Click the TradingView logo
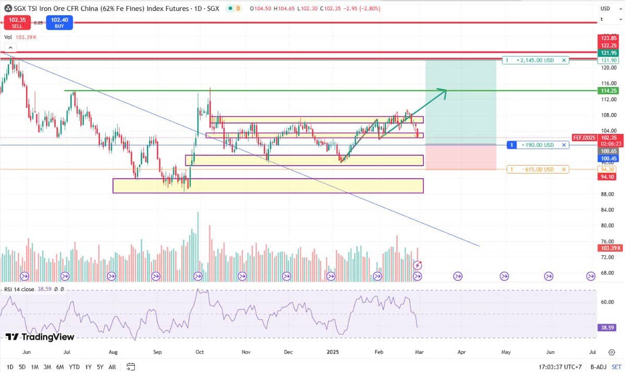625x373 pixels. [x=40, y=337]
